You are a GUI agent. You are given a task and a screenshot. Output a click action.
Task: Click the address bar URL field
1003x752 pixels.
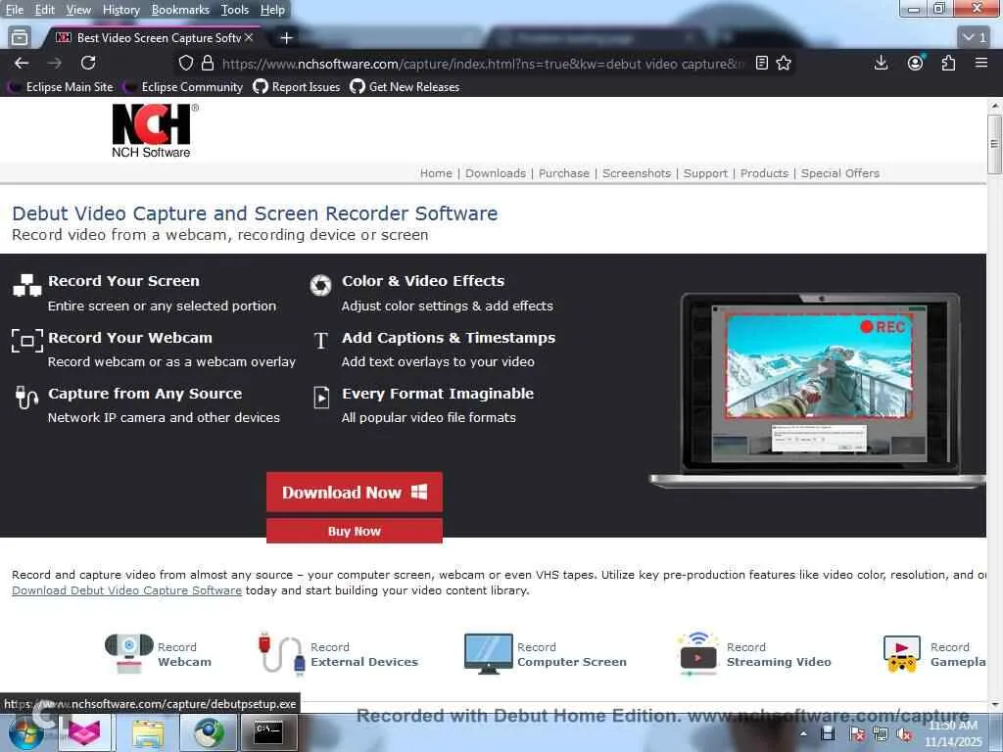pos(483,64)
